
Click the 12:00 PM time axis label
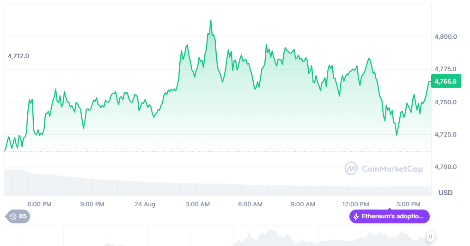(x=356, y=204)
